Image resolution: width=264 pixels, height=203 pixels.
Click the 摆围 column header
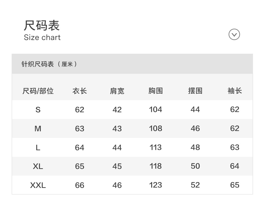click(x=195, y=91)
